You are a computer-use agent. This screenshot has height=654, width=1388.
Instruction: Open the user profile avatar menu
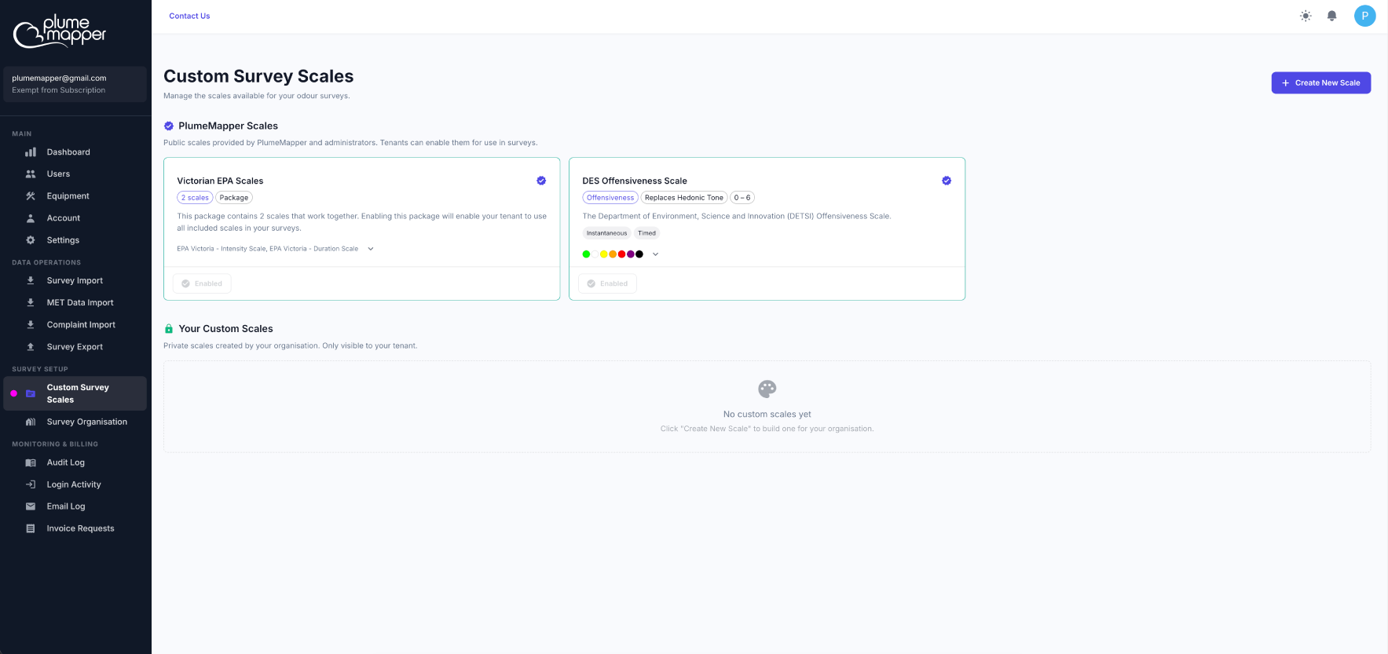tap(1364, 16)
